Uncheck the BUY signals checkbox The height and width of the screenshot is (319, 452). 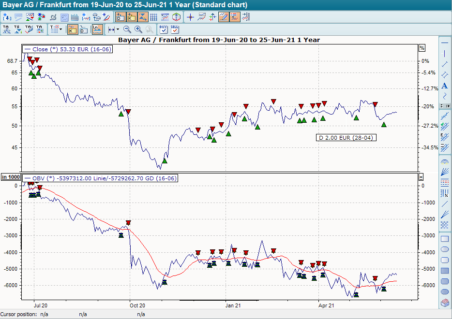[x=163, y=30]
